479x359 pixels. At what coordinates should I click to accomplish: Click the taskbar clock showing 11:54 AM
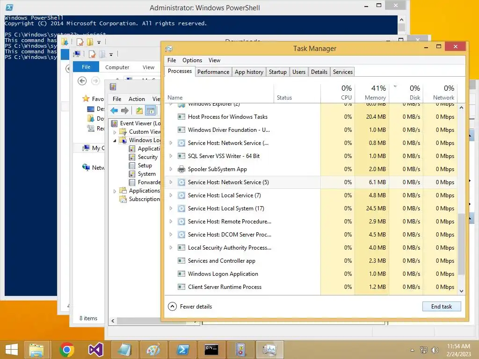(x=458, y=346)
